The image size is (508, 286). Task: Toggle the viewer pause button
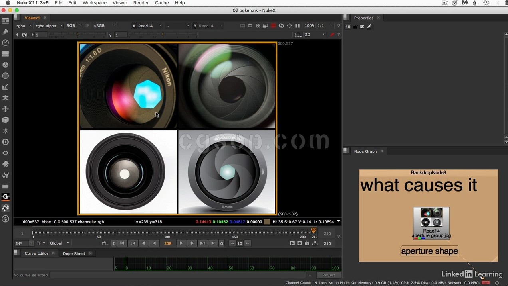click(297, 25)
